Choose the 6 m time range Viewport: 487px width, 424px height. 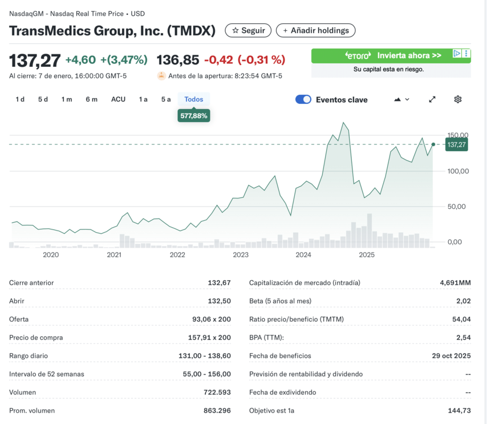(91, 99)
